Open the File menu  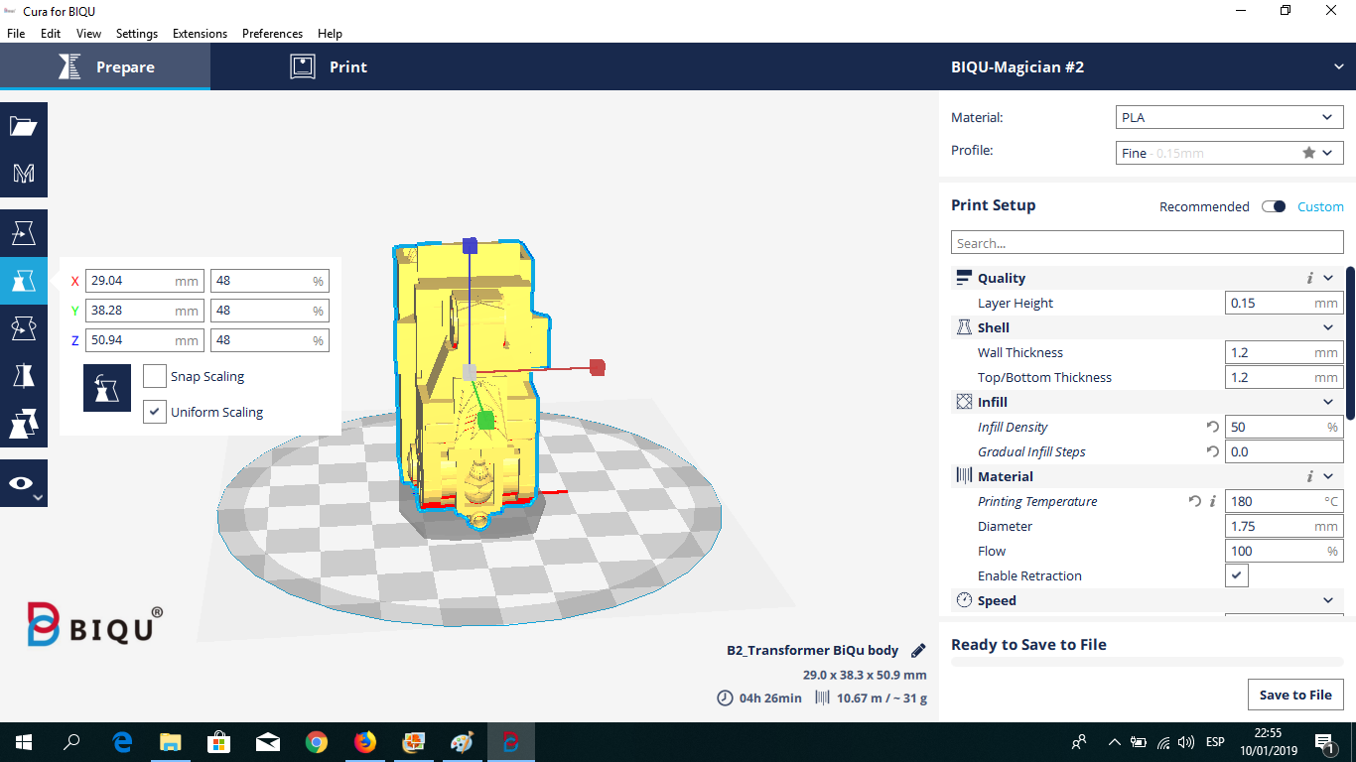coord(16,33)
